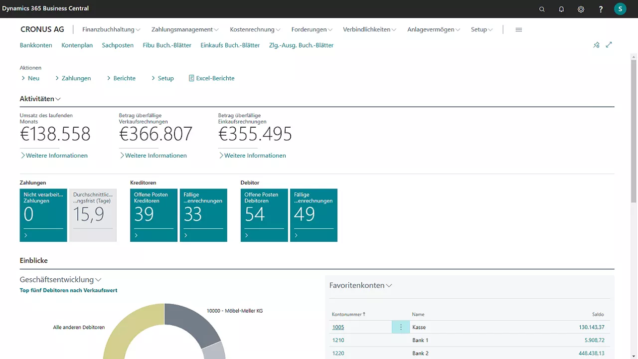Open the Offene Posten Kreditoren tile 39
The image size is (638, 359).
[154, 215]
